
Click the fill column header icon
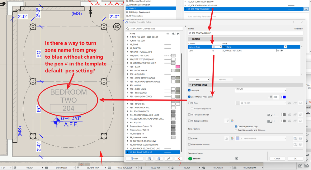click(173, 34)
